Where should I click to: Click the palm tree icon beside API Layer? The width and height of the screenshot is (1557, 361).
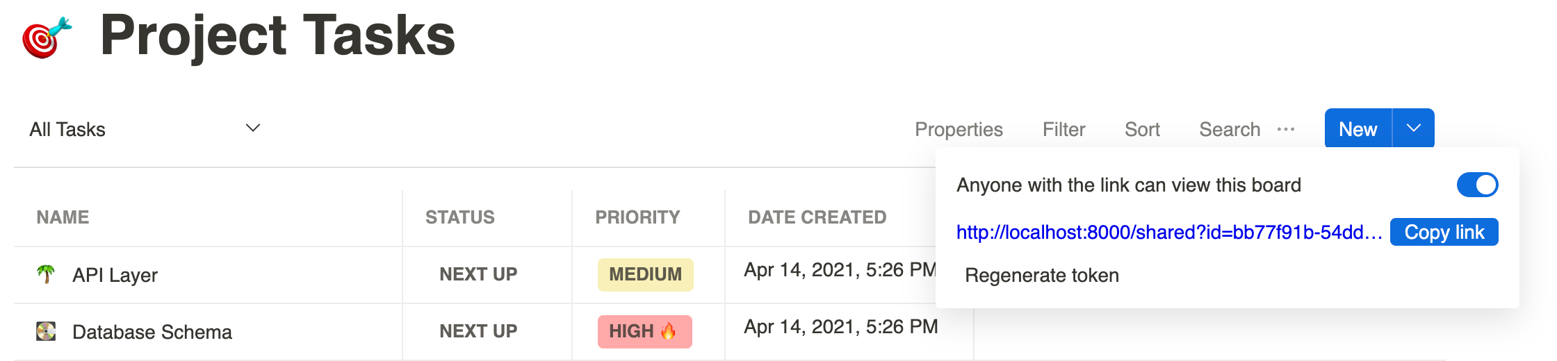click(x=46, y=274)
